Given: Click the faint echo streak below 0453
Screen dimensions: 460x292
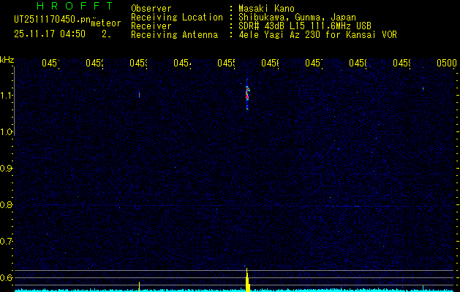Looking at the screenshot, I should (139, 93).
